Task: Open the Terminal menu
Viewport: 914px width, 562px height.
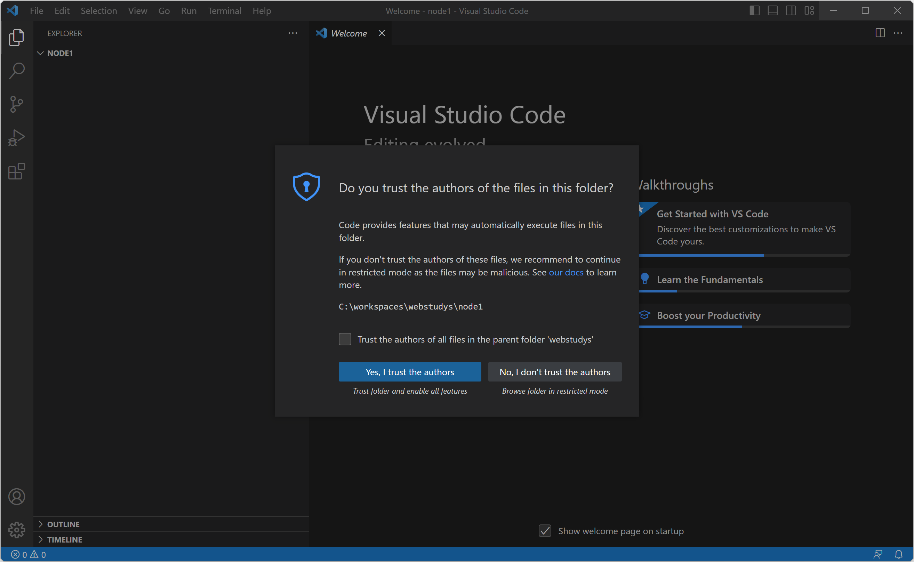Action: (224, 11)
